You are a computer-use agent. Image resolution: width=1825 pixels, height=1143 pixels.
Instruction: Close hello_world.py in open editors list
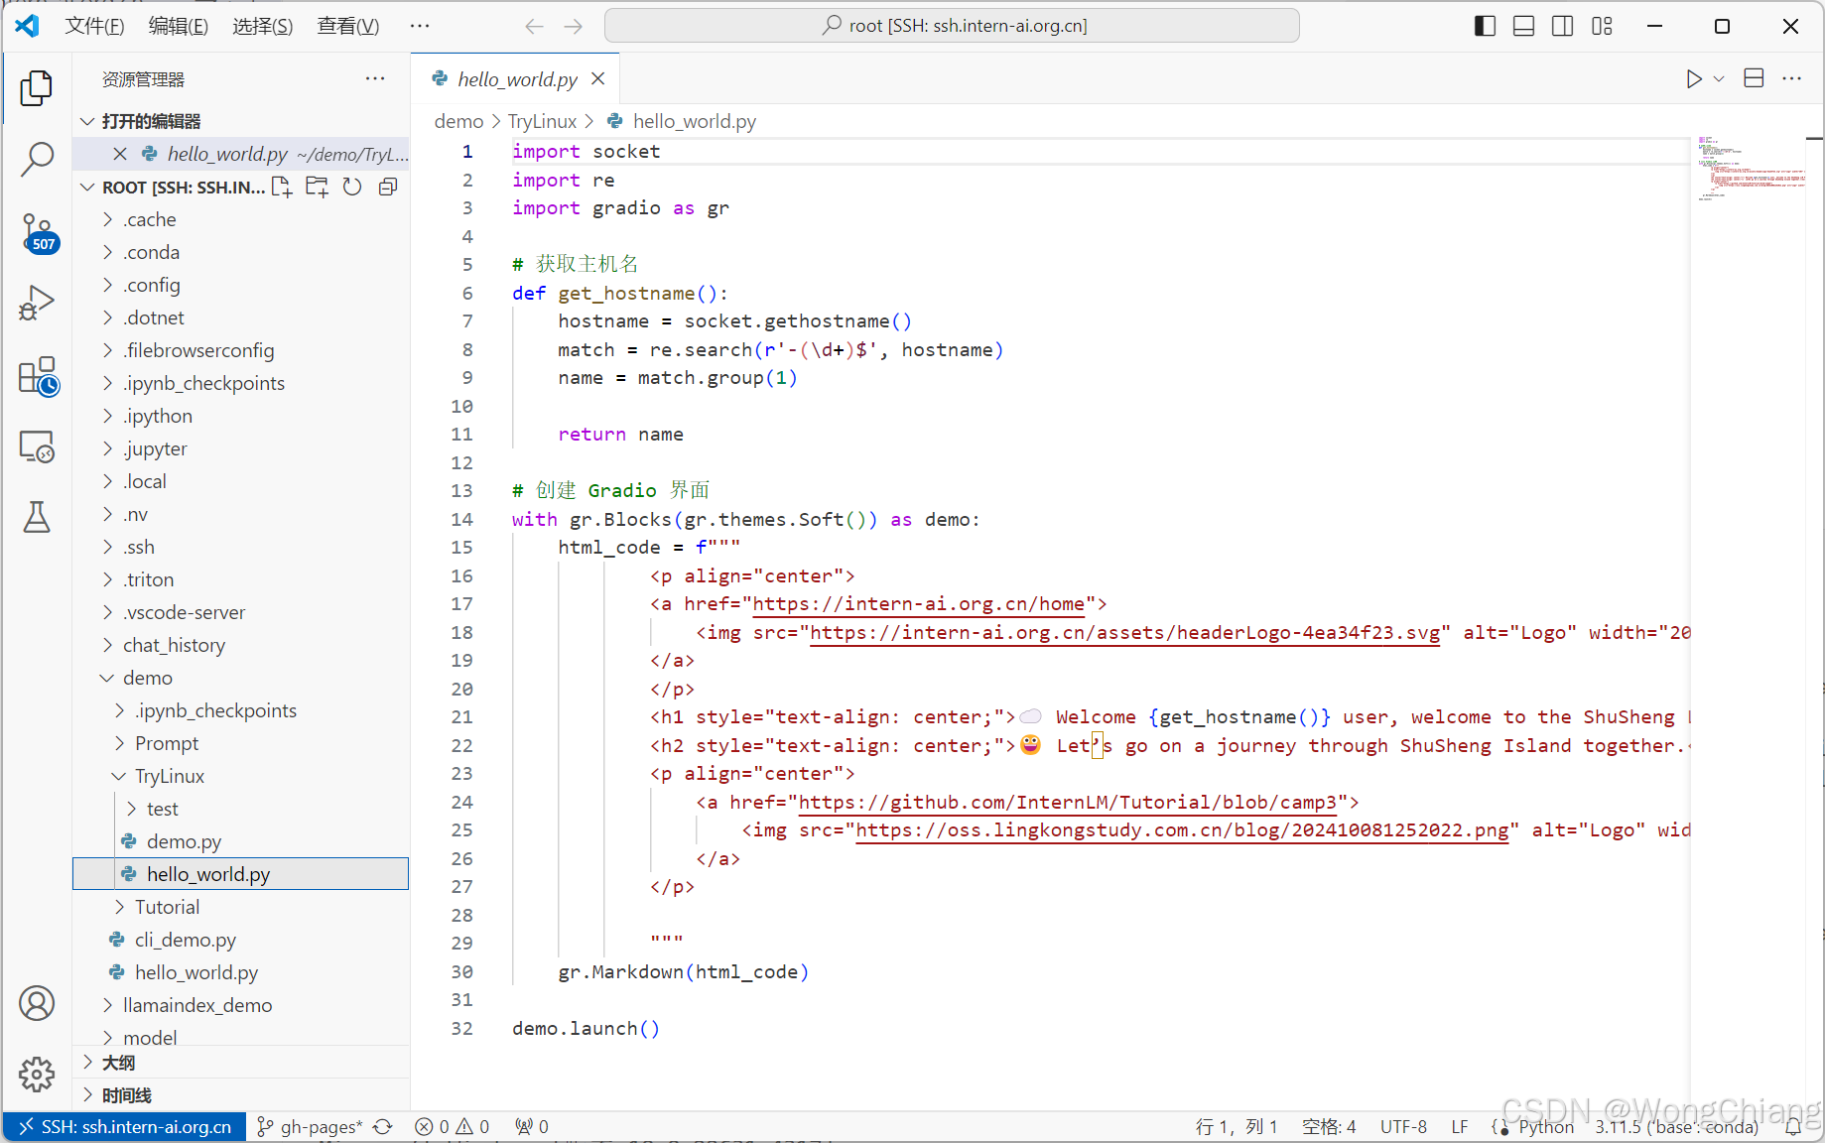(x=120, y=154)
